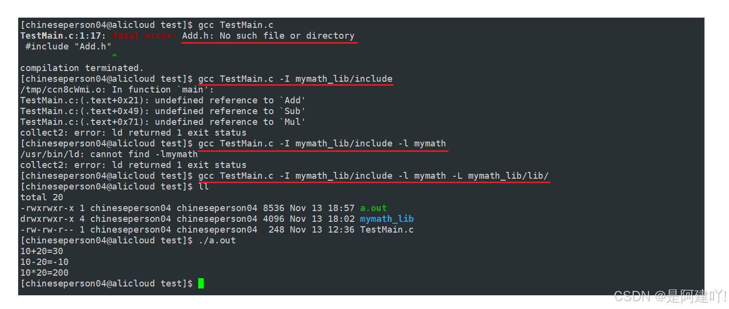Click the 10*20=200 output line

44,273
